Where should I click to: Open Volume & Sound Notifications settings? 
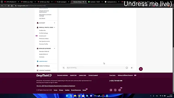(x=44, y=11)
